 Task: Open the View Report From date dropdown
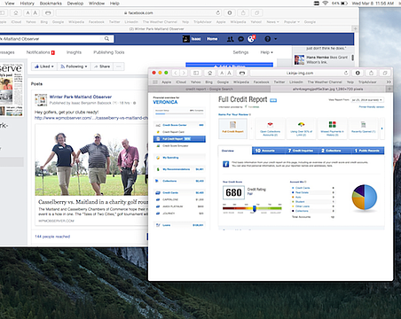[367, 100]
